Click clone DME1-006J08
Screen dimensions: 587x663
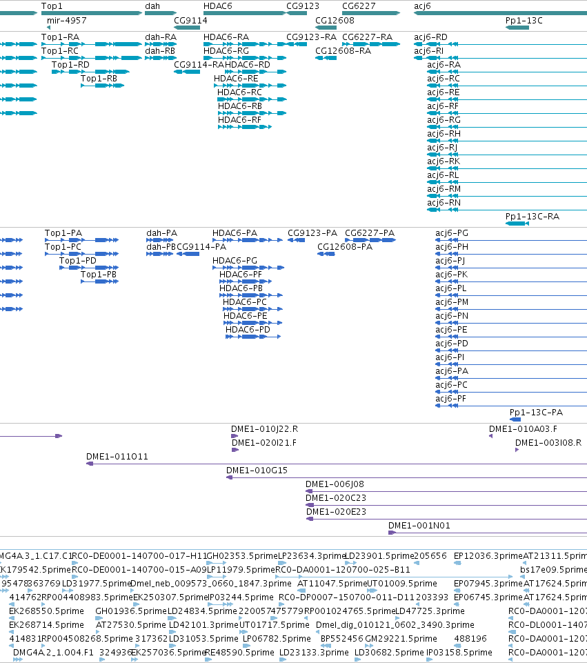(x=446, y=491)
